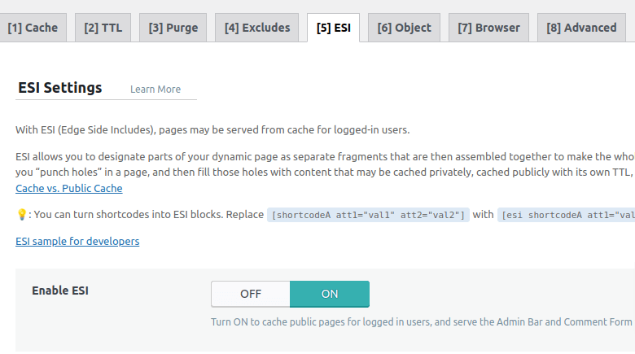Click the ESI Settings heading

pos(60,88)
